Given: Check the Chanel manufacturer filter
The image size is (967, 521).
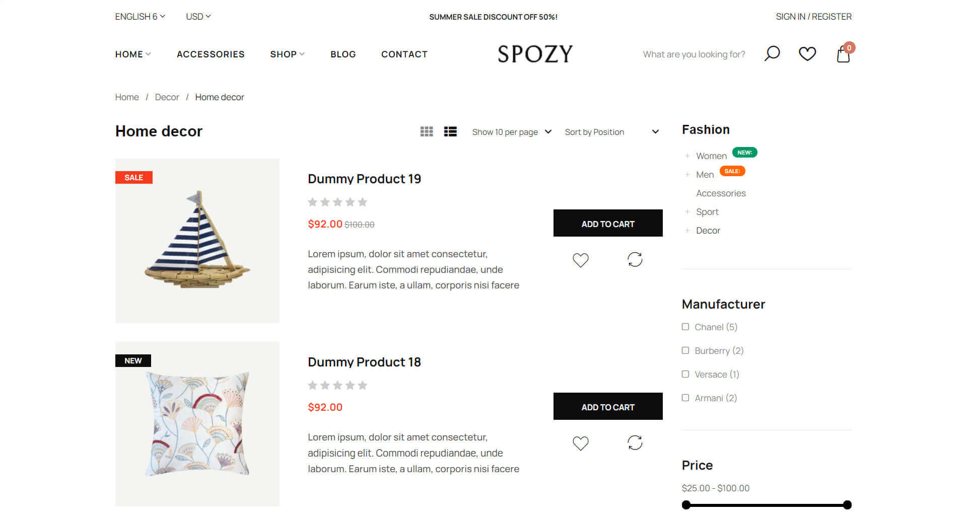Looking at the screenshot, I should tap(685, 327).
